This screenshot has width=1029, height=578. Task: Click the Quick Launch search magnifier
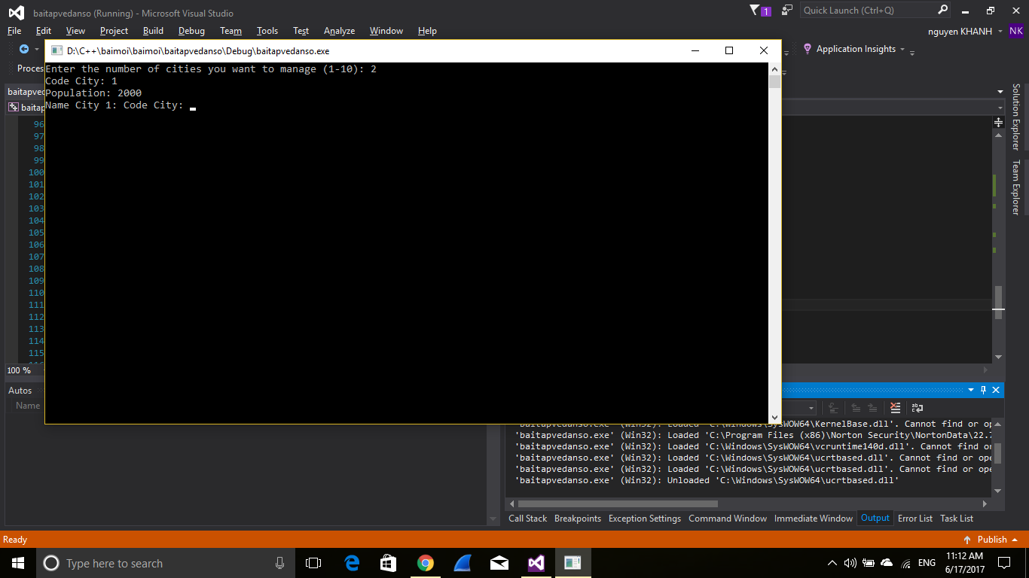[943, 11]
